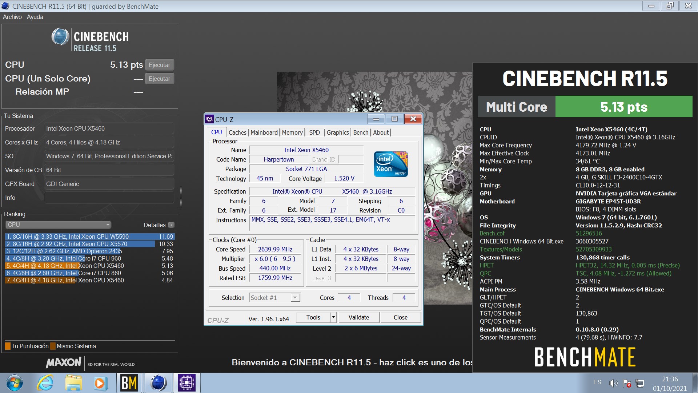Run the single core CPU test

click(x=160, y=79)
